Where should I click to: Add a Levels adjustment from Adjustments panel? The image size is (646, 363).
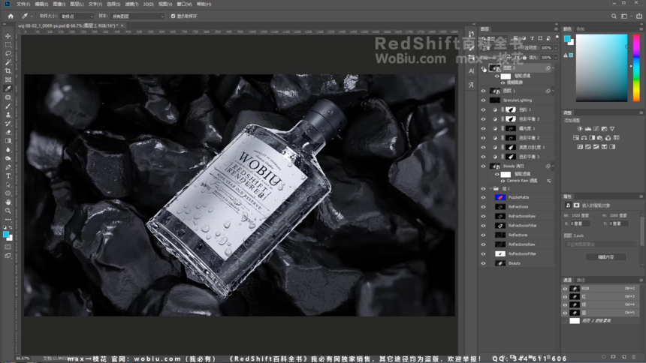(588, 129)
